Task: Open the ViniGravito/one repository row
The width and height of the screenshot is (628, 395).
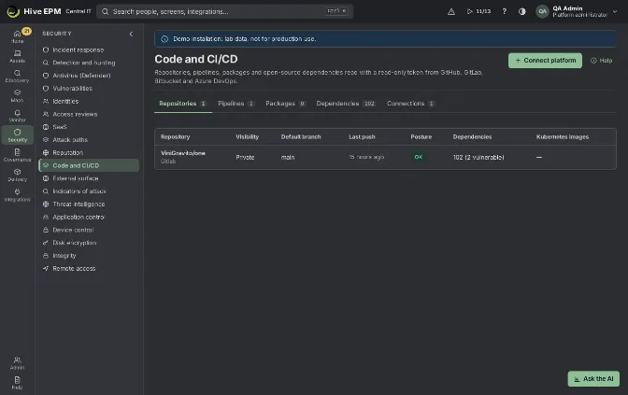Action: tap(385, 157)
